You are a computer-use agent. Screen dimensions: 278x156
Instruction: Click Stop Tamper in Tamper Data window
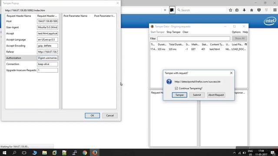tap(173, 32)
